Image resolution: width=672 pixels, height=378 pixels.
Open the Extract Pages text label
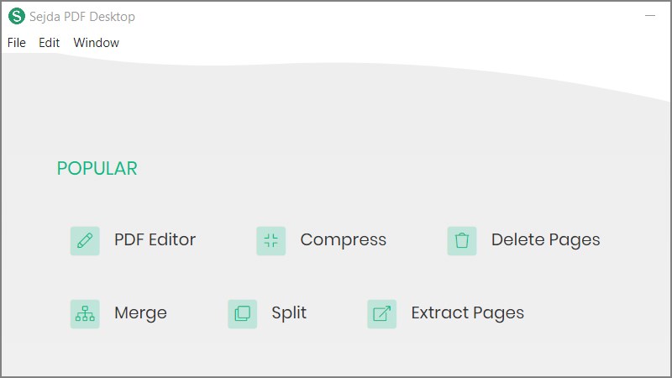click(467, 313)
